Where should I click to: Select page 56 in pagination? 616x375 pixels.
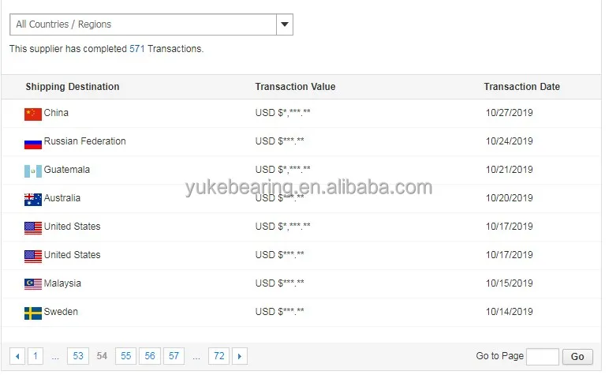[150, 356]
